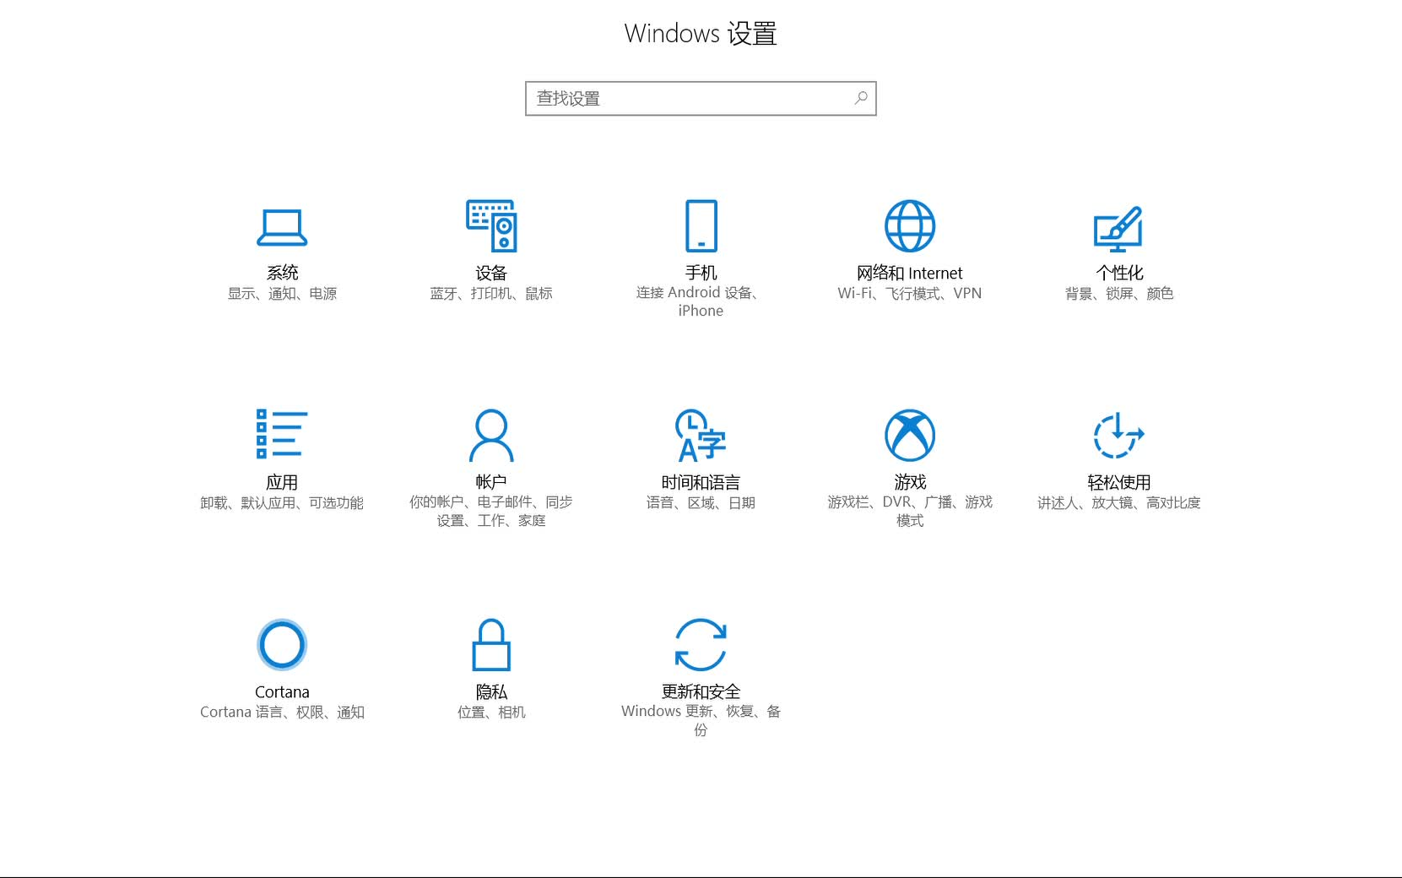The image size is (1402, 878).
Task: Click the Cortana 语言、权限、通知 description
Action: 282,713
